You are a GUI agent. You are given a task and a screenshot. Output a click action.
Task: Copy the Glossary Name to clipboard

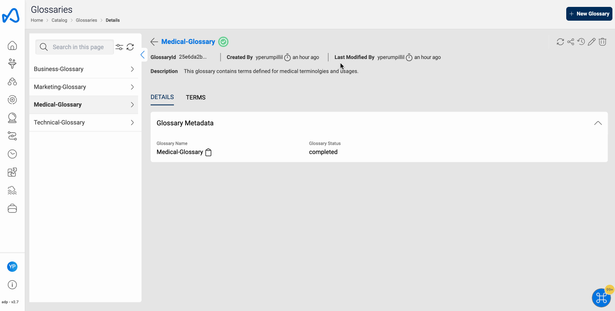pos(208,152)
